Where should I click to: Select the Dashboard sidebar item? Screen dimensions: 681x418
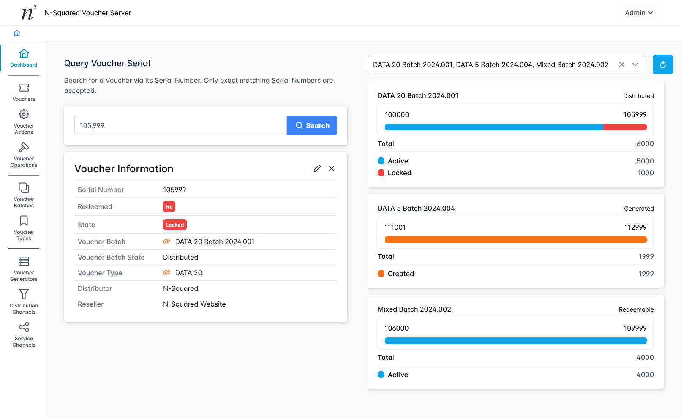(24, 58)
